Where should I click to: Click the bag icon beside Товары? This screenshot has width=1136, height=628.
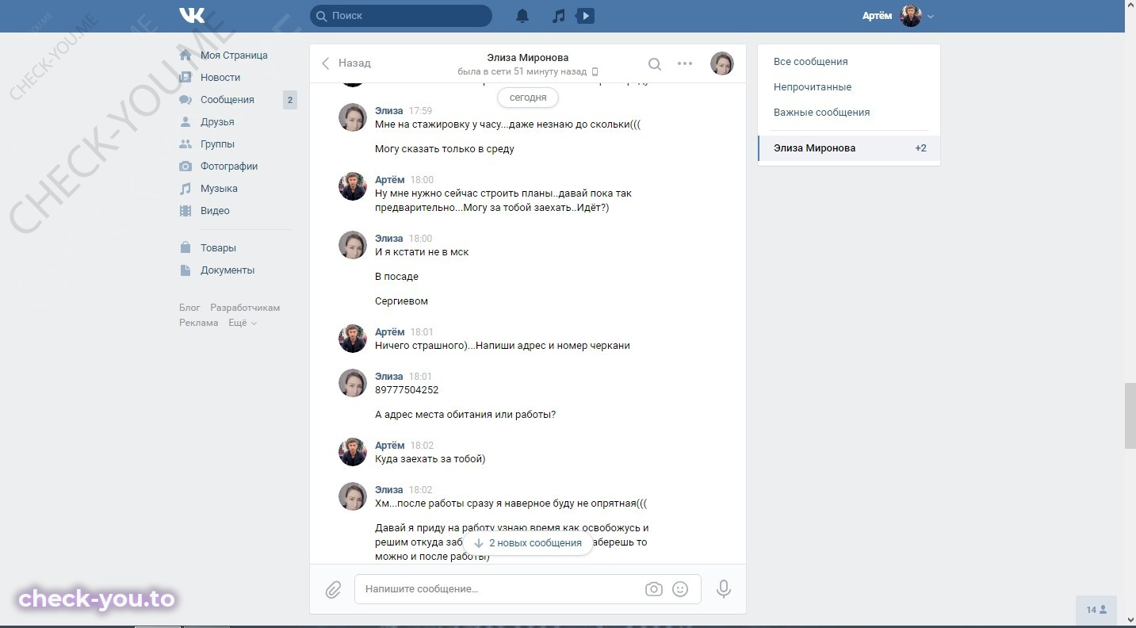(x=186, y=247)
